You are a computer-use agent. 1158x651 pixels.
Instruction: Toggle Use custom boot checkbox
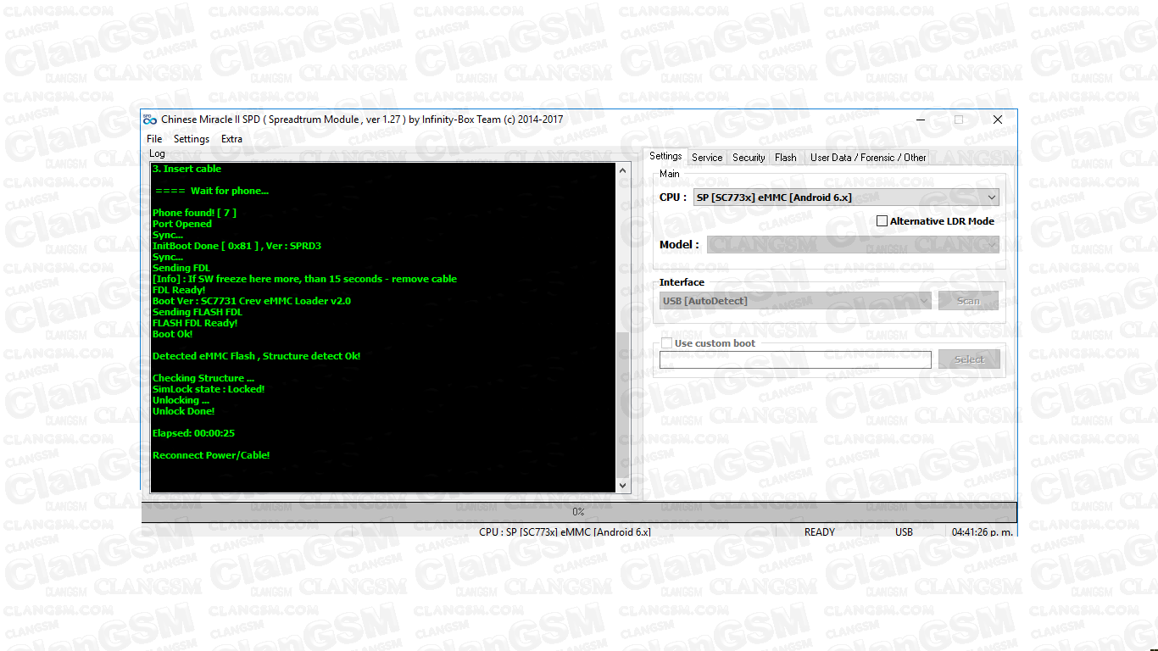[x=665, y=343]
